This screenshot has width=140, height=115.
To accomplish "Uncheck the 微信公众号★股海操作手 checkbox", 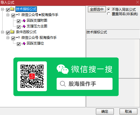I will point(13,15).
